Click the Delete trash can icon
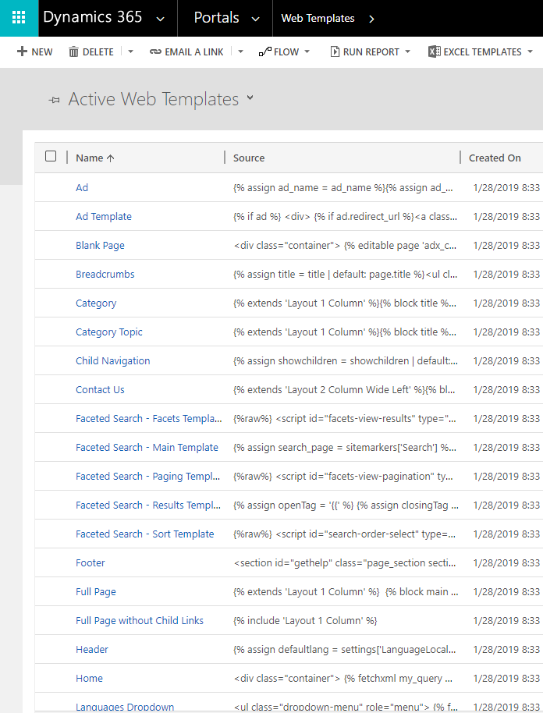 [73, 51]
